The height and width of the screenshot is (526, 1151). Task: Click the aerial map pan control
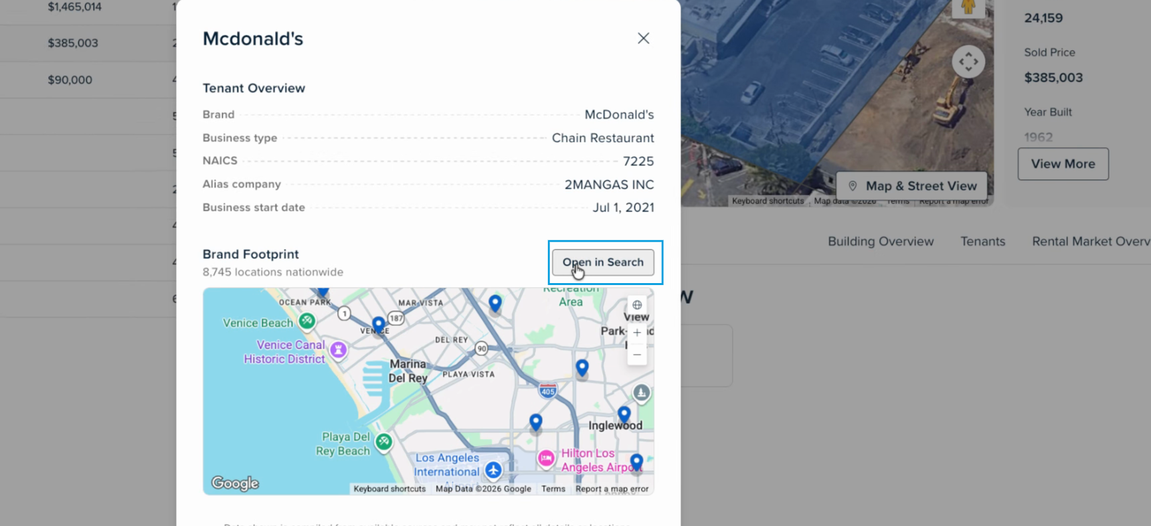coord(968,62)
